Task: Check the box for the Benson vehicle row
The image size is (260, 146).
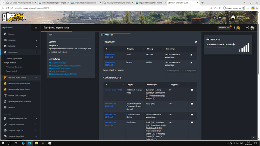Action: (191, 62)
